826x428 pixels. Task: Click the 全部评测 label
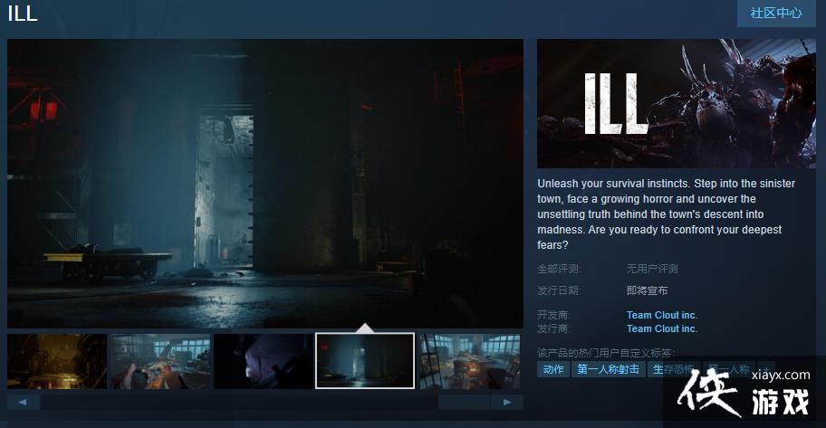pos(559,269)
